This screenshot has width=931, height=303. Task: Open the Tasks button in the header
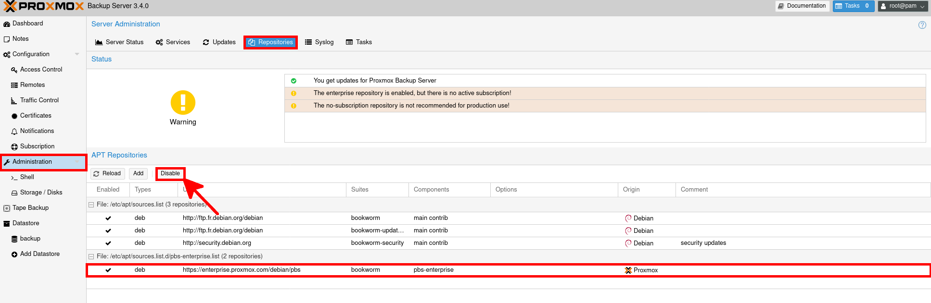[x=854, y=6]
